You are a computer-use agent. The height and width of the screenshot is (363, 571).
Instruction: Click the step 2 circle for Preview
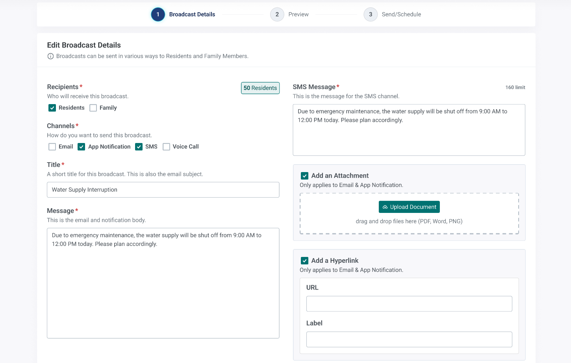(x=277, y=15)
